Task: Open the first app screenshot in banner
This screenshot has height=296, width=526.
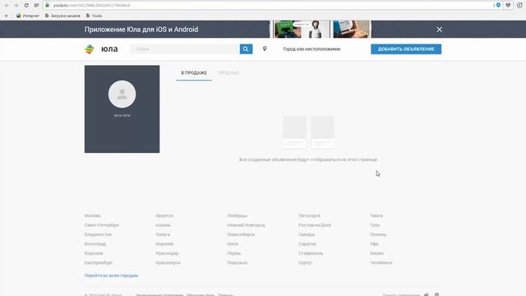Action: tap(302, 30)
